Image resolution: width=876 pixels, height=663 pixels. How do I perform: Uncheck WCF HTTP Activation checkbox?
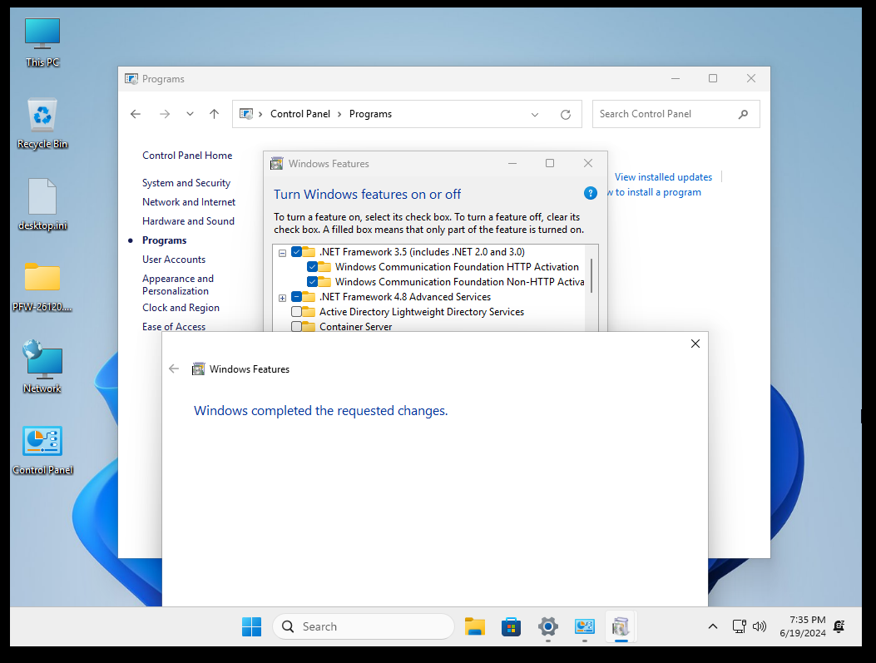point(312,267)
